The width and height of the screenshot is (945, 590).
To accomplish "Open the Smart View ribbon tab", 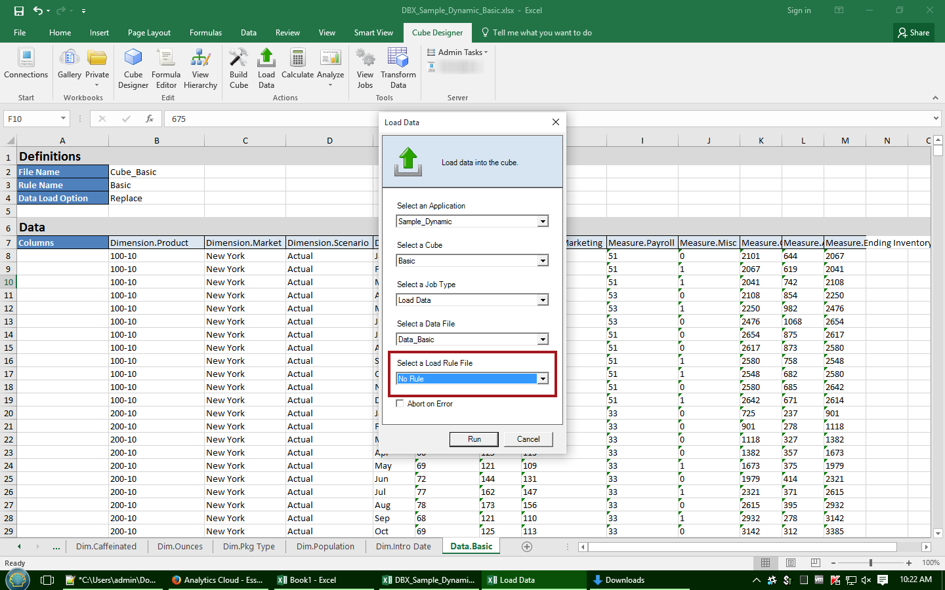I will pyautogui.click(x=373, y=33).
